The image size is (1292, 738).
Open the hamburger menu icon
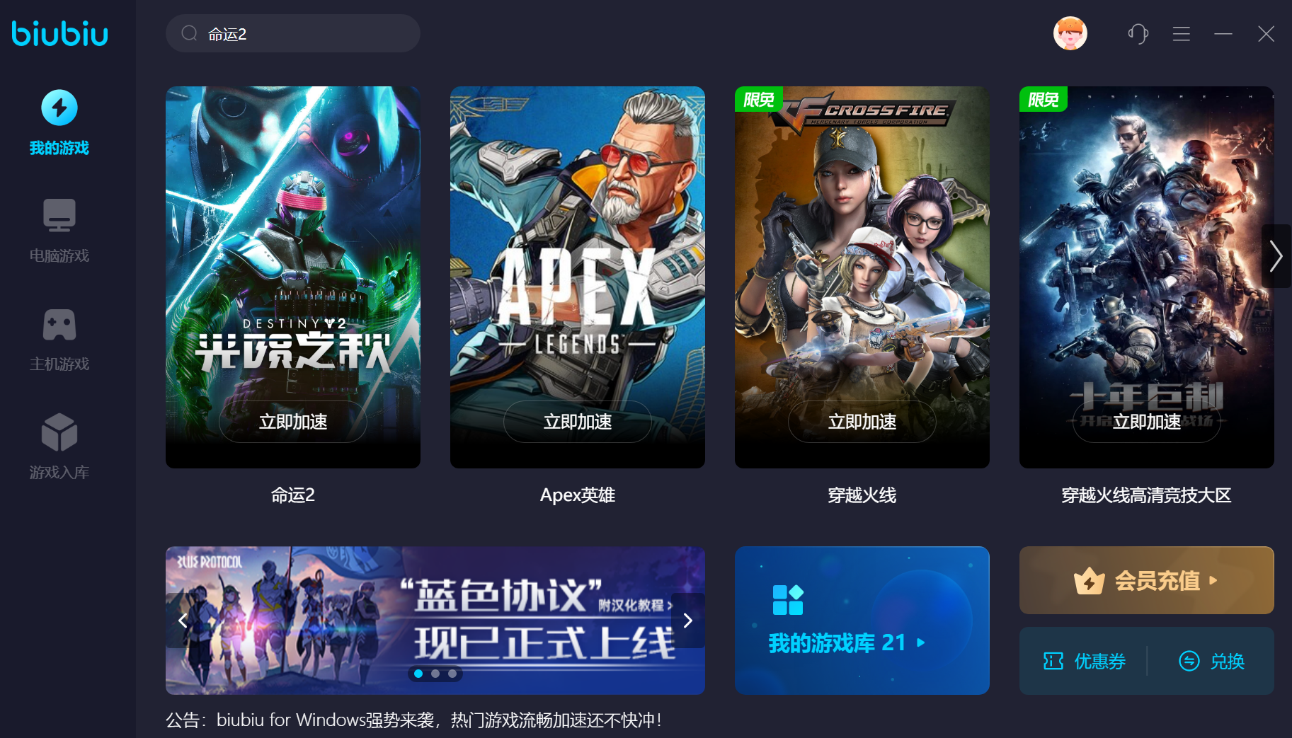pos(1181,34)
